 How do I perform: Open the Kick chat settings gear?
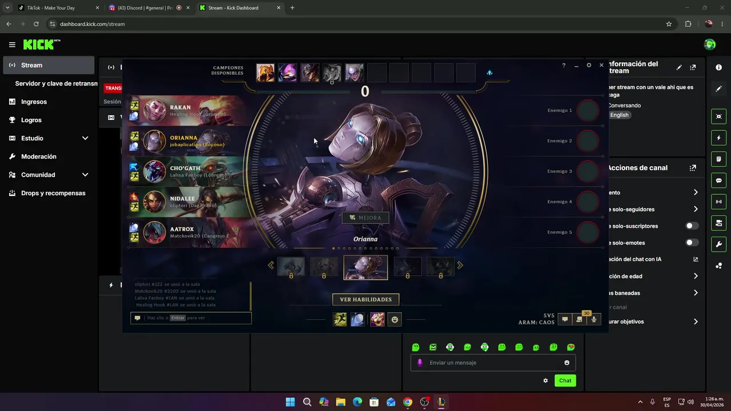(545, 381)
